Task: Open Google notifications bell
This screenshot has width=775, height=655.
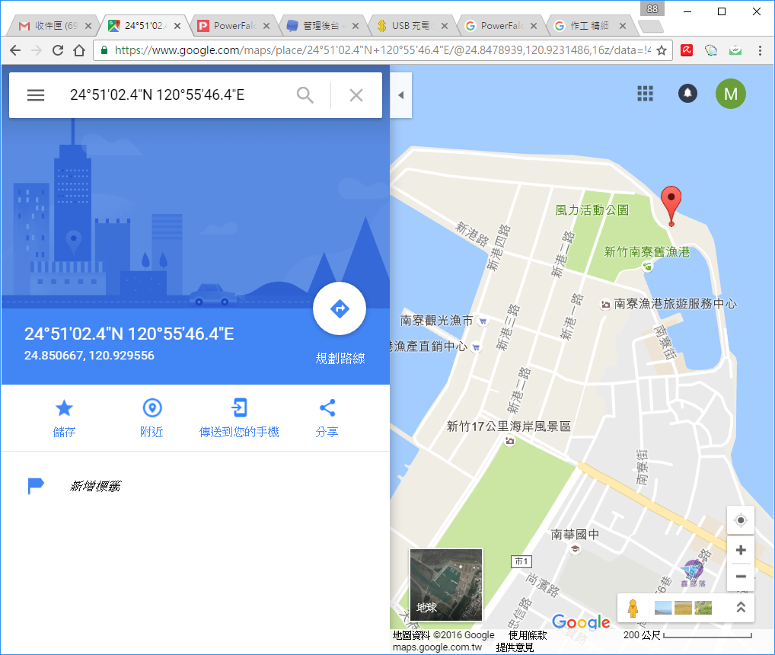Action: click(687, 94)
